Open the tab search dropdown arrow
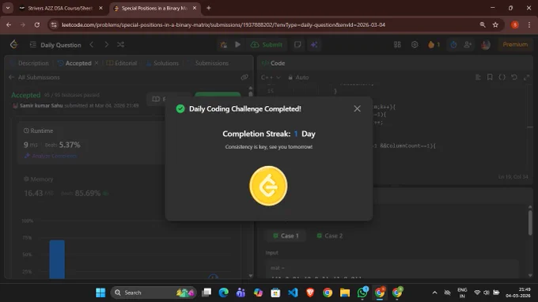 coord(8,8)
